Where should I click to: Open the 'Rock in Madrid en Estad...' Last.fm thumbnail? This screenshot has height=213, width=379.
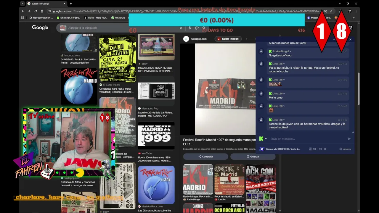[229, 179]
